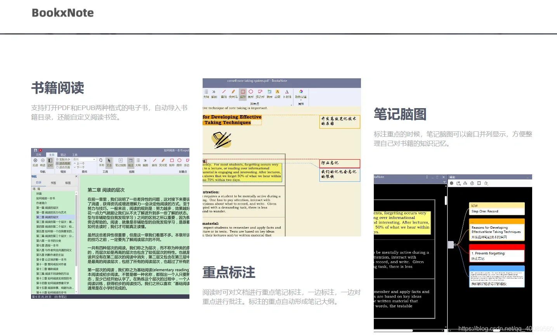
Task: Click the split-pane icon in mind map toolbar
Action: (479, 183)
